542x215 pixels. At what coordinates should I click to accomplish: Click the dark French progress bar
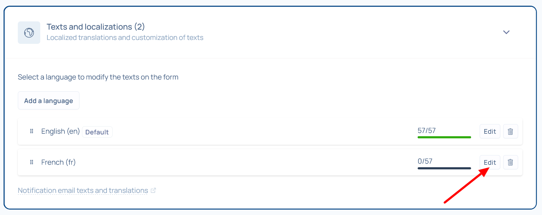click(444, 168)
